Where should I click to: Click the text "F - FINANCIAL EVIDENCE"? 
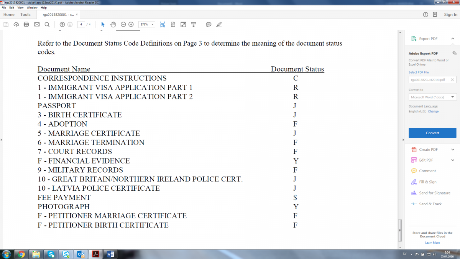pyautogui.click(x=84, y=161)
